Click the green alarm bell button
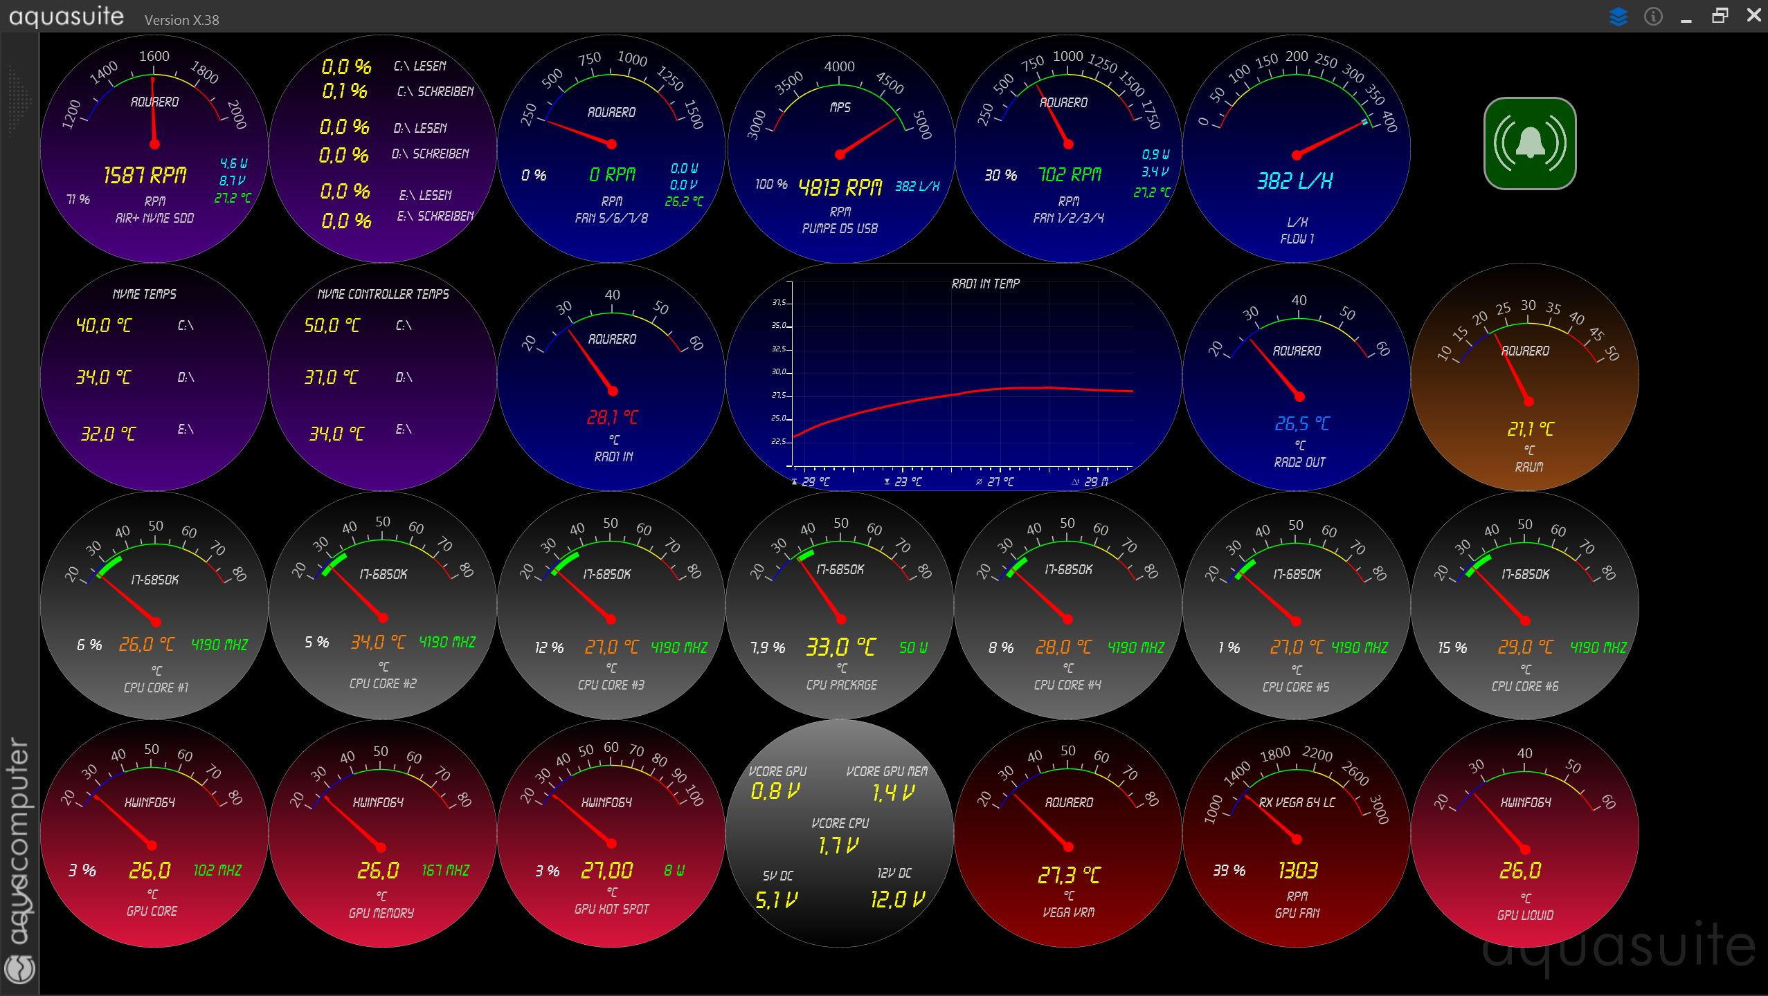The height and width of the screenshot is (996, 1768). coord(1530,143)
